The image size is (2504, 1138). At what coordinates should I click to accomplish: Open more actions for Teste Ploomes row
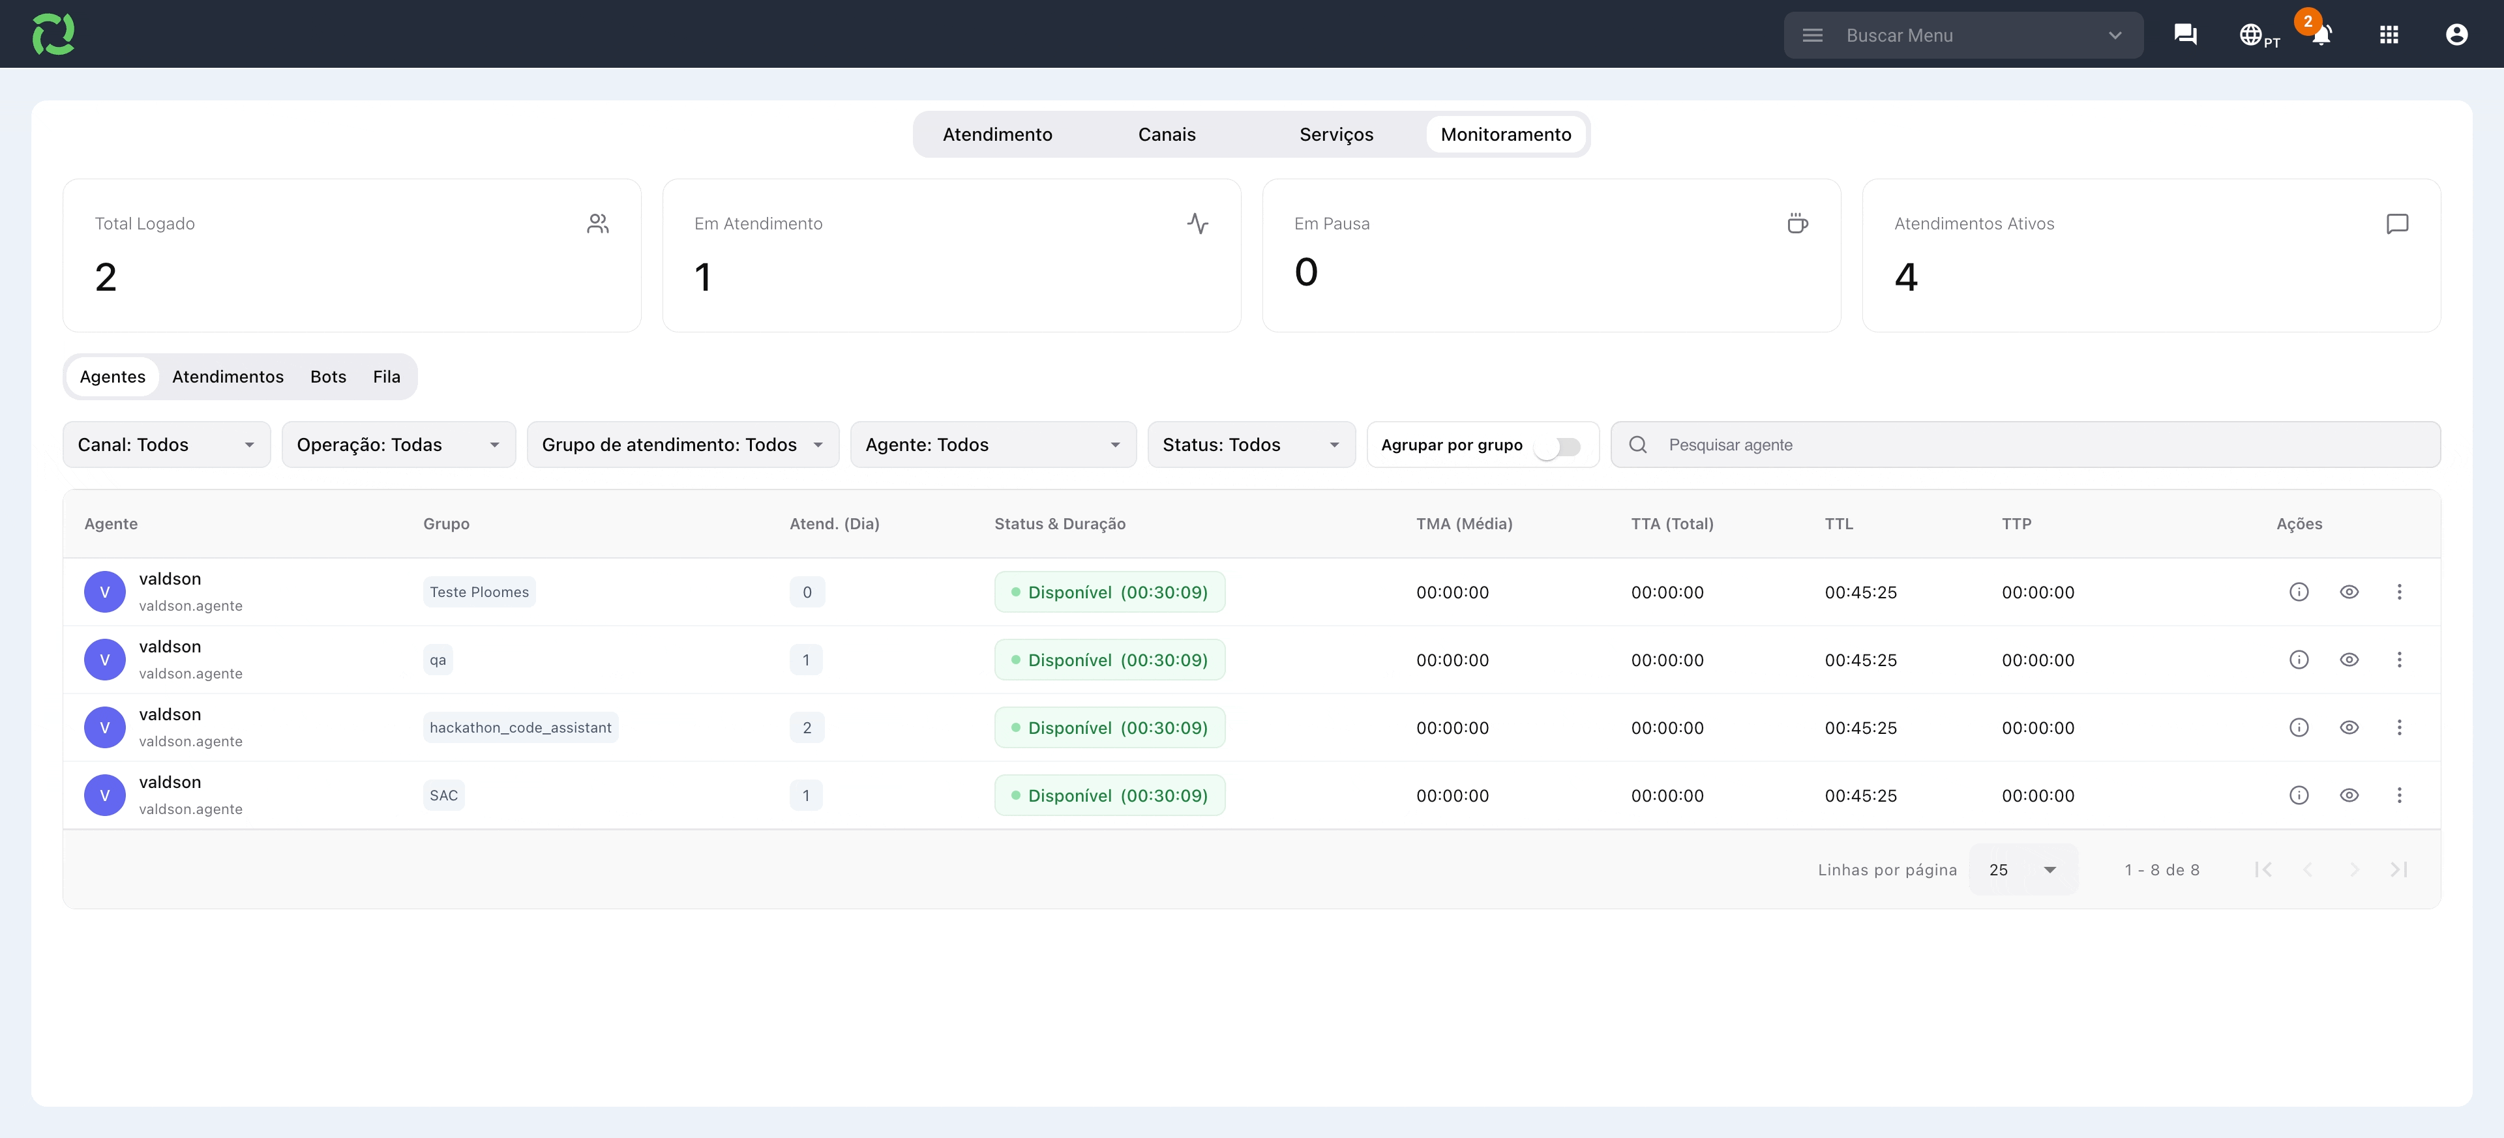point(2399,592)
